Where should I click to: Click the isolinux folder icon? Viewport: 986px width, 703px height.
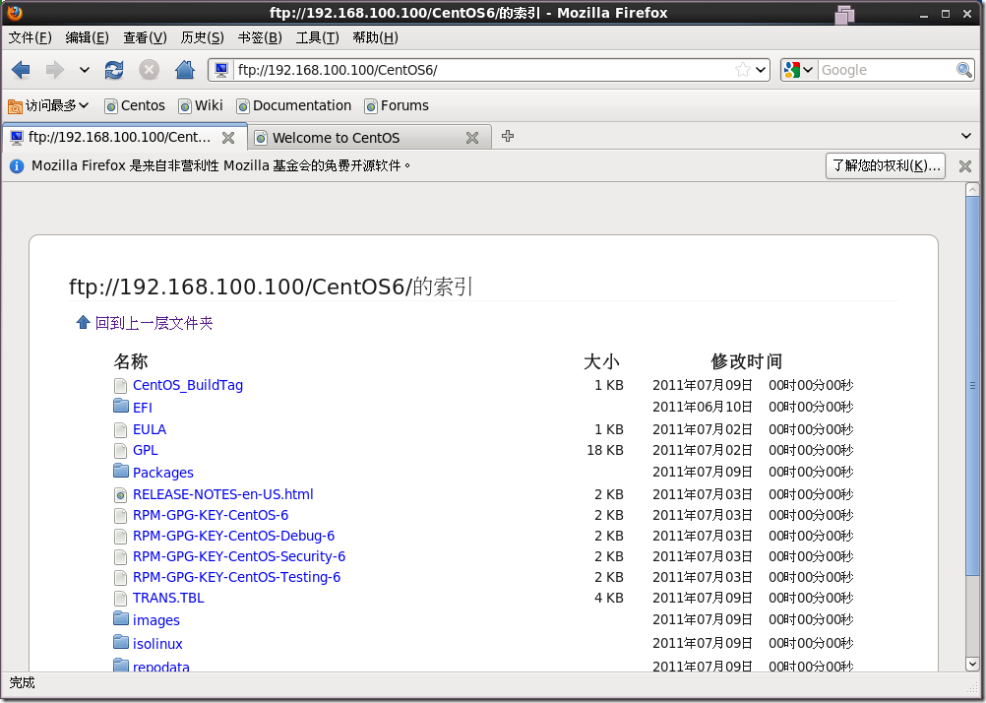point(121,642)
